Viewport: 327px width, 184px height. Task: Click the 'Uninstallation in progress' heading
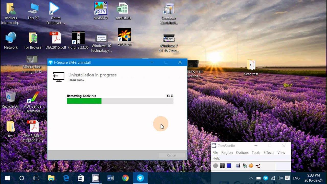click(92, 75)
